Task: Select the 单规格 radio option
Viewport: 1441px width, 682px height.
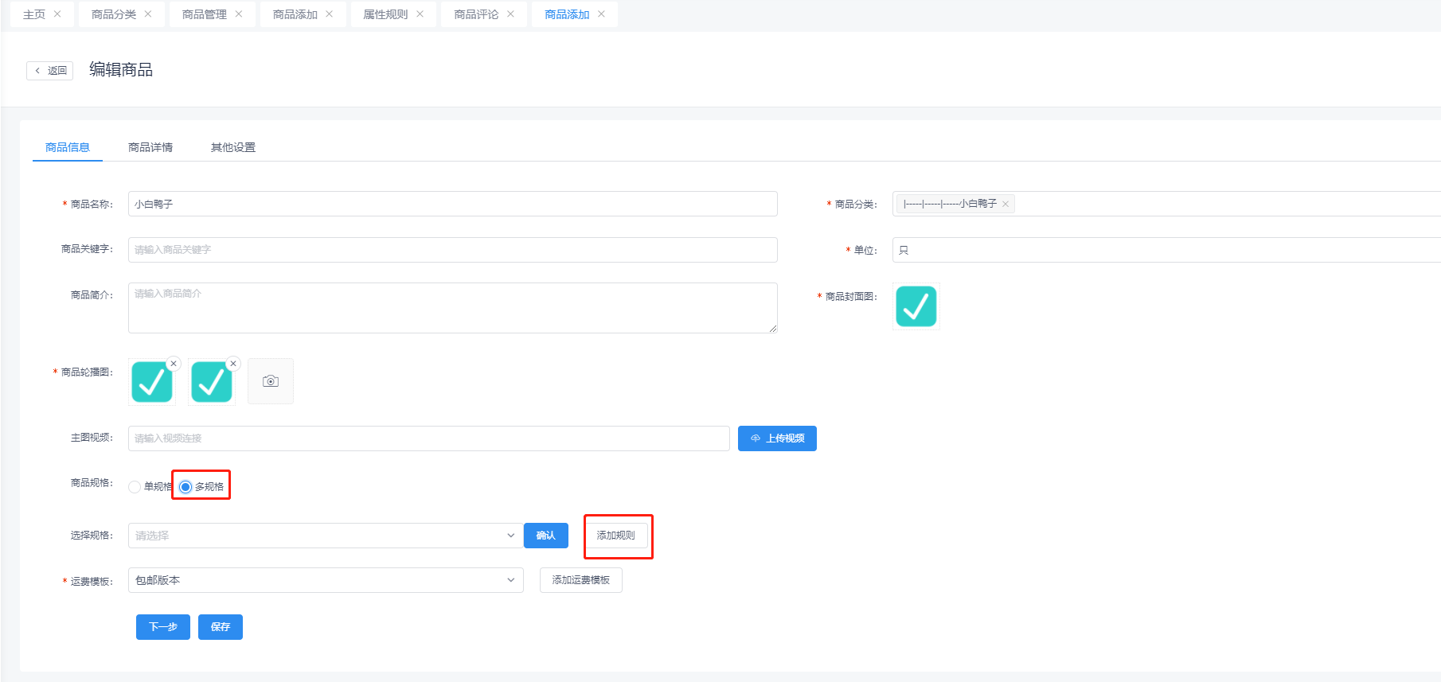Action: tap(135, 487)
